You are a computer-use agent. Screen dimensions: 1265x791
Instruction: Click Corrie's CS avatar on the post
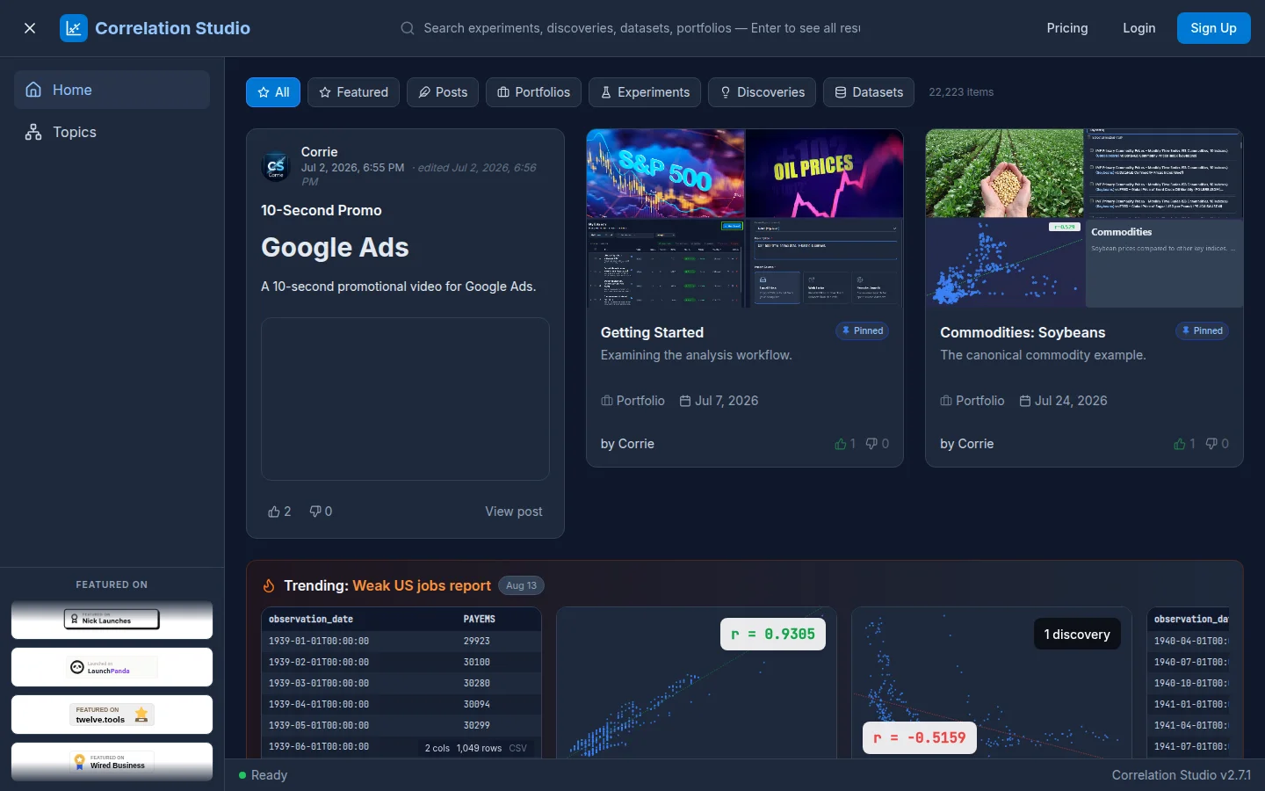276,166
